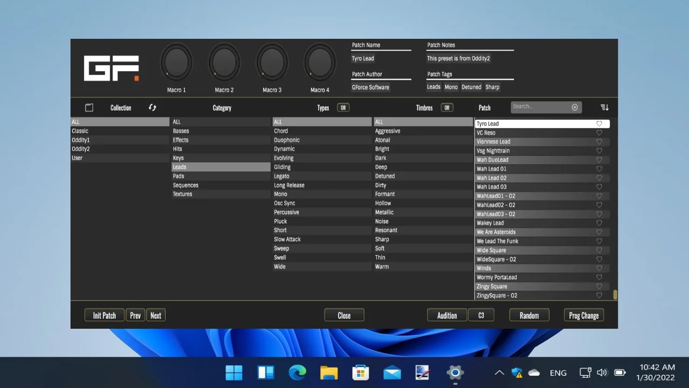Open File Explorer from the taskbar

(x=329, y=372)
